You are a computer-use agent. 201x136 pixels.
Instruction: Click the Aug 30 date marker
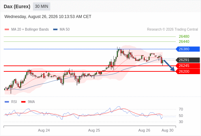pyautogui.click(x=167, y=130)
